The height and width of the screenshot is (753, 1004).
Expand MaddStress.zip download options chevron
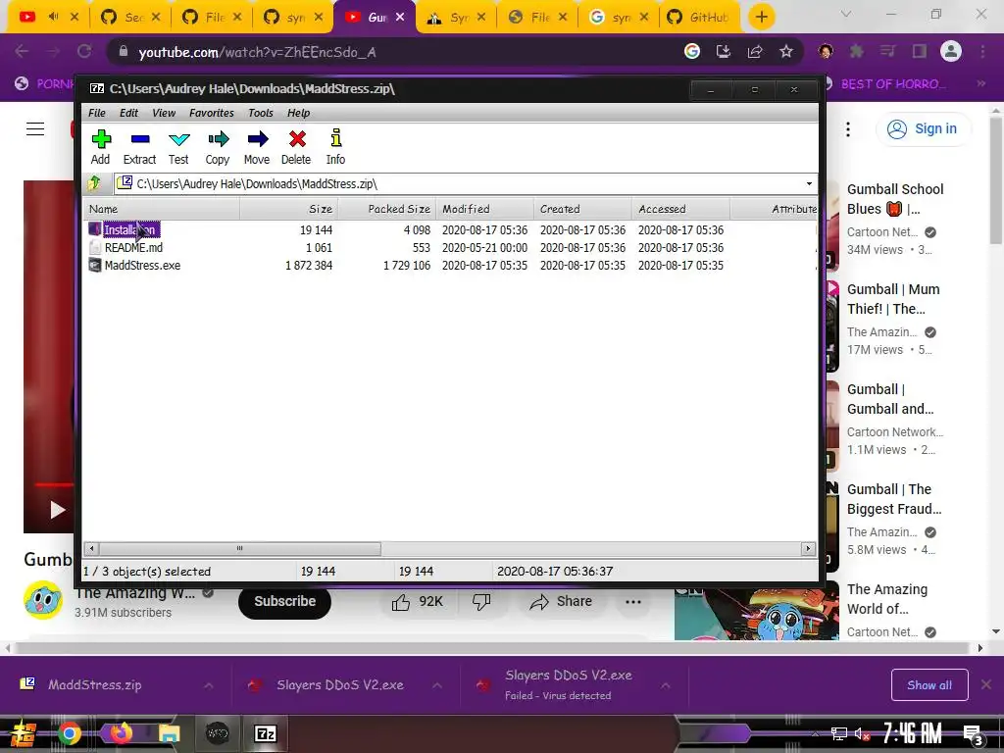point(209,685)
